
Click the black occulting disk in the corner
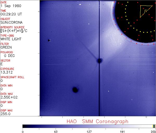(x=135, y=21)
